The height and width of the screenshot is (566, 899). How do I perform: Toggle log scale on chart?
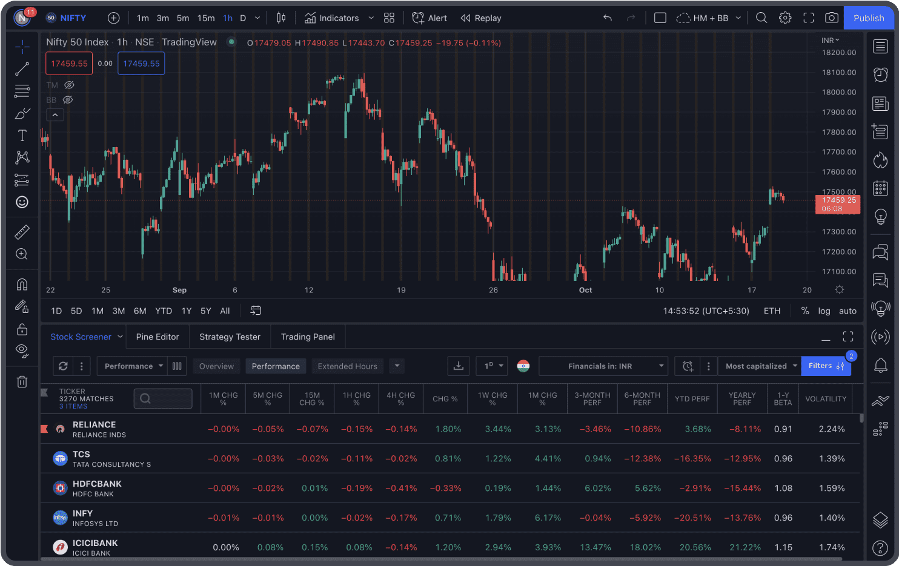point(824,311)
